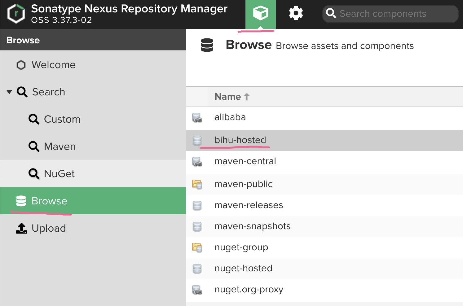The image size is (463, 306).
Task: Open the maven-releases repository
Action: 249,205
